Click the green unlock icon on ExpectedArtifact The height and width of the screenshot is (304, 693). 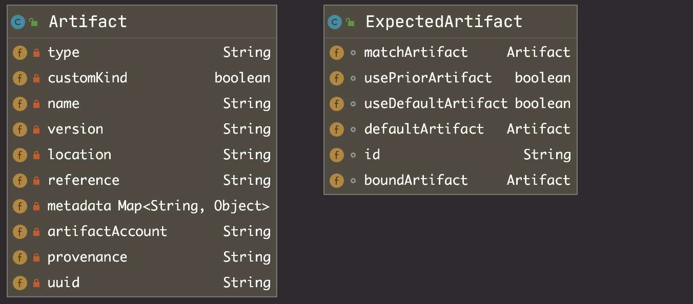350,22
